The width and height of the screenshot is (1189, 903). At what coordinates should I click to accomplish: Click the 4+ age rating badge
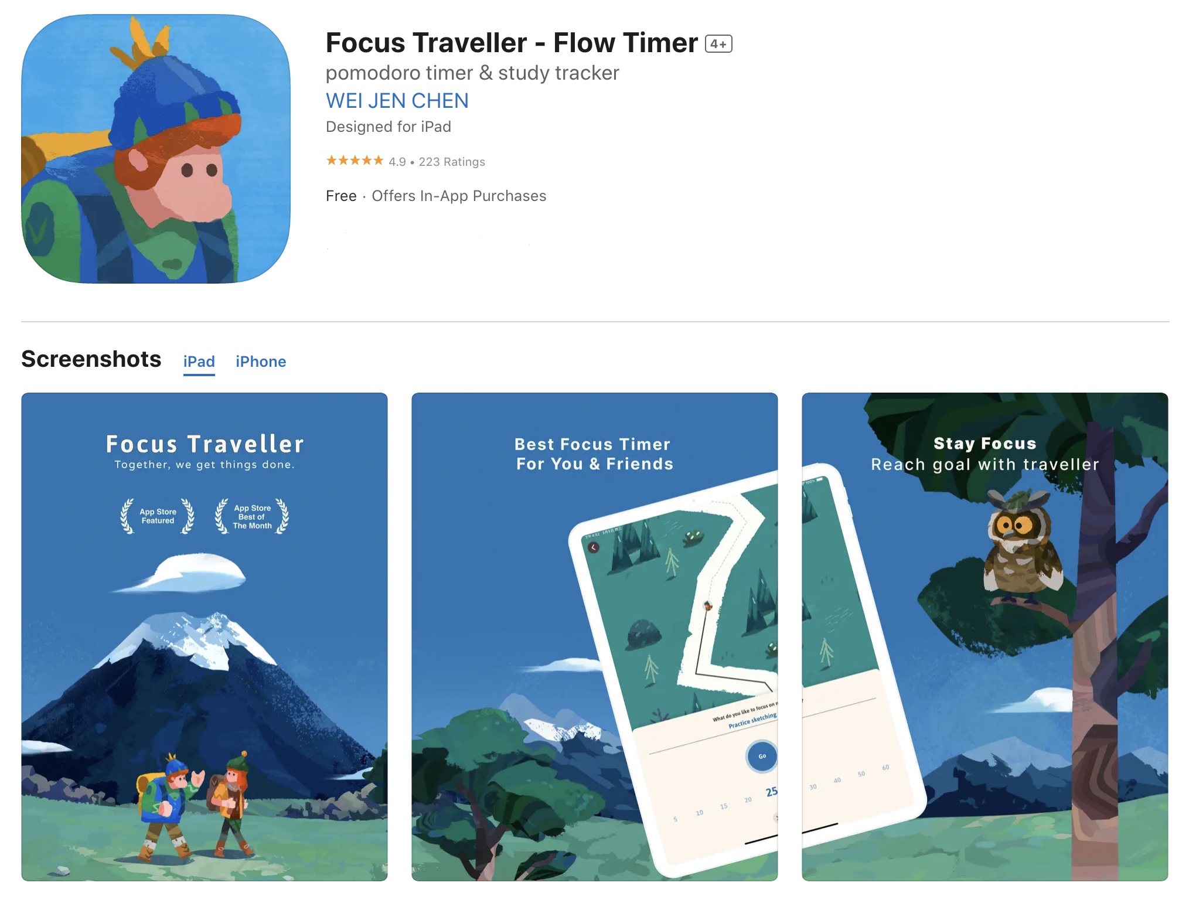[x=718, y=44]
